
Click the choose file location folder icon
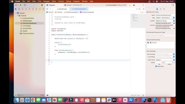(x=174, y=23)
